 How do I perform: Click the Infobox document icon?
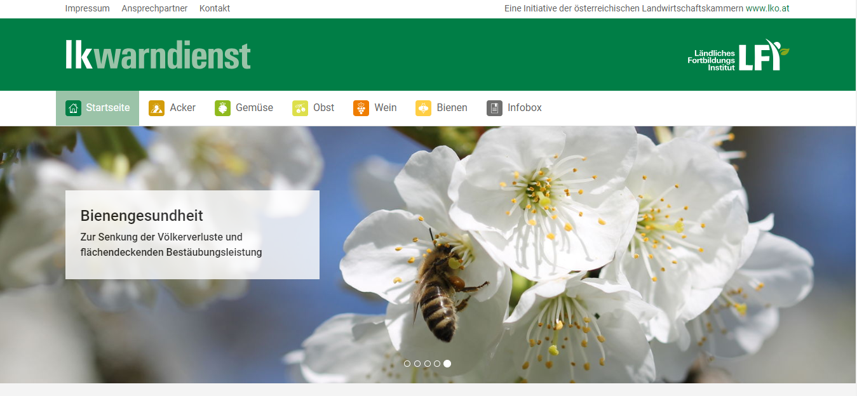pyautogui.click(x=494, y=108)
